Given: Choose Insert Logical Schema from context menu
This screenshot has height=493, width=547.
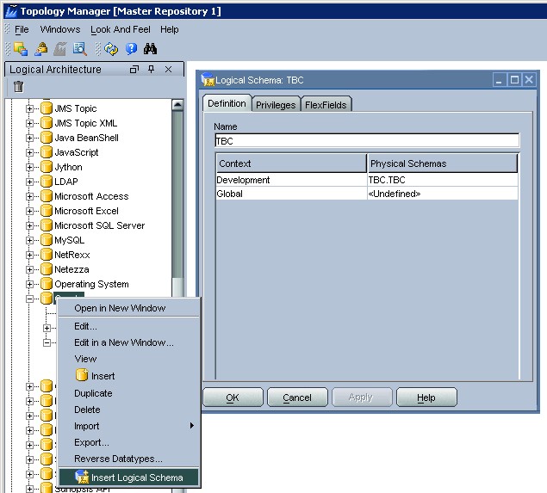Looking at the screenshot, I should [x=136, y=478].
